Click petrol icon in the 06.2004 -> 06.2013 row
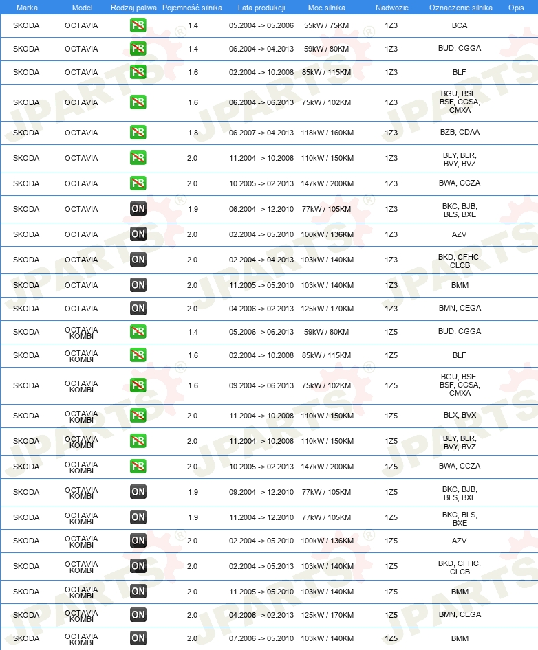 pyautogui.click(x=138, y=102)
